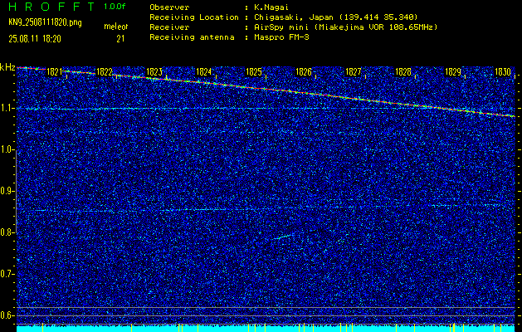Click the Receiver field label

click(x=169, y=27)
